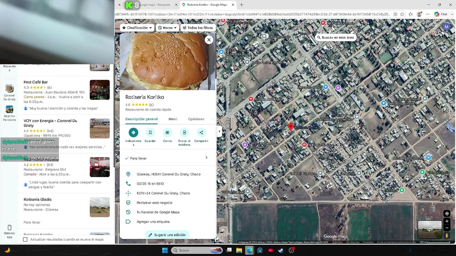
Task: Click the phone icon beside 03735 15-61-5510
Action: click(128, 184)
